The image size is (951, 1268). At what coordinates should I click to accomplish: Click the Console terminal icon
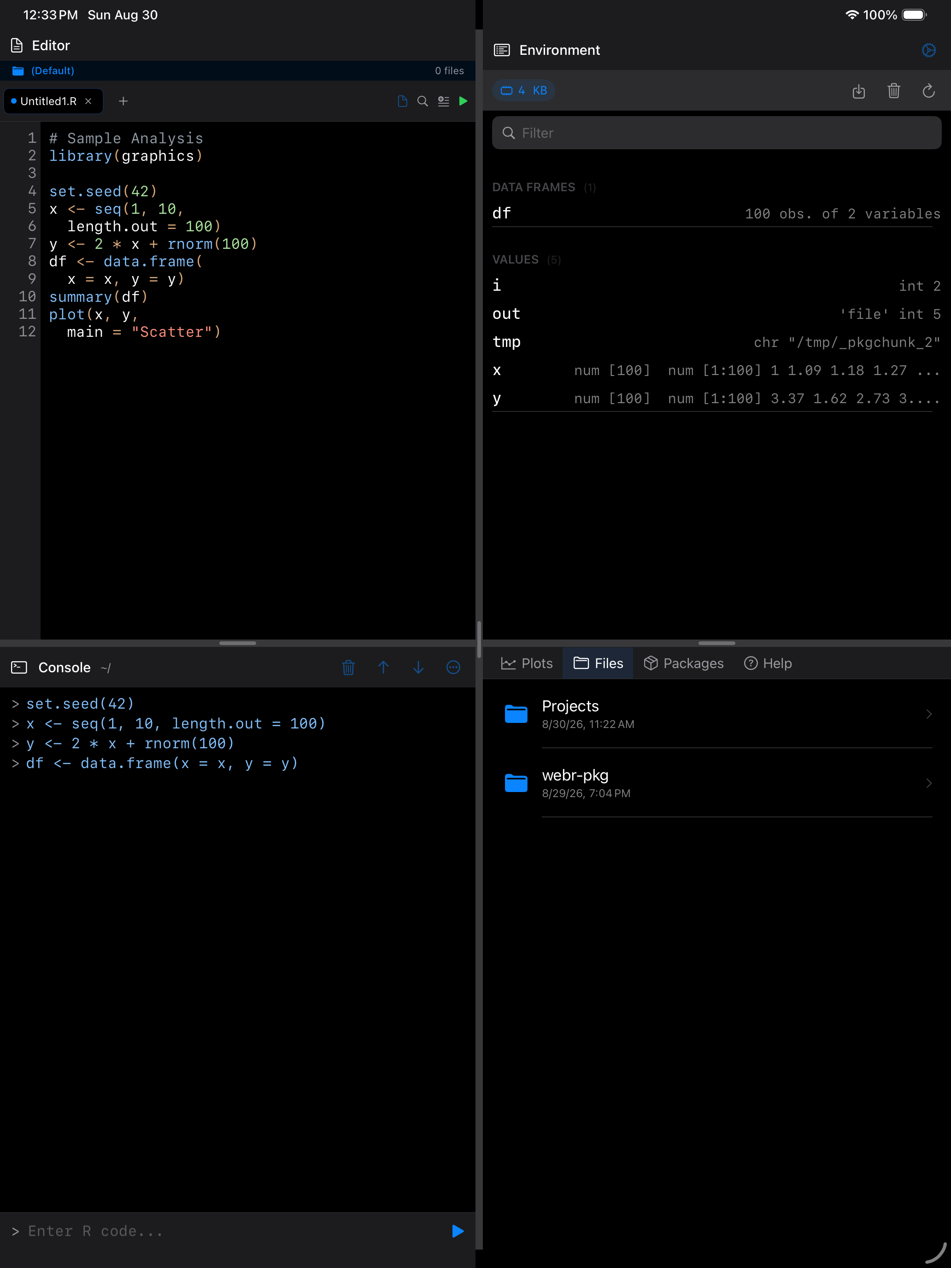click(x=19, y=667)
